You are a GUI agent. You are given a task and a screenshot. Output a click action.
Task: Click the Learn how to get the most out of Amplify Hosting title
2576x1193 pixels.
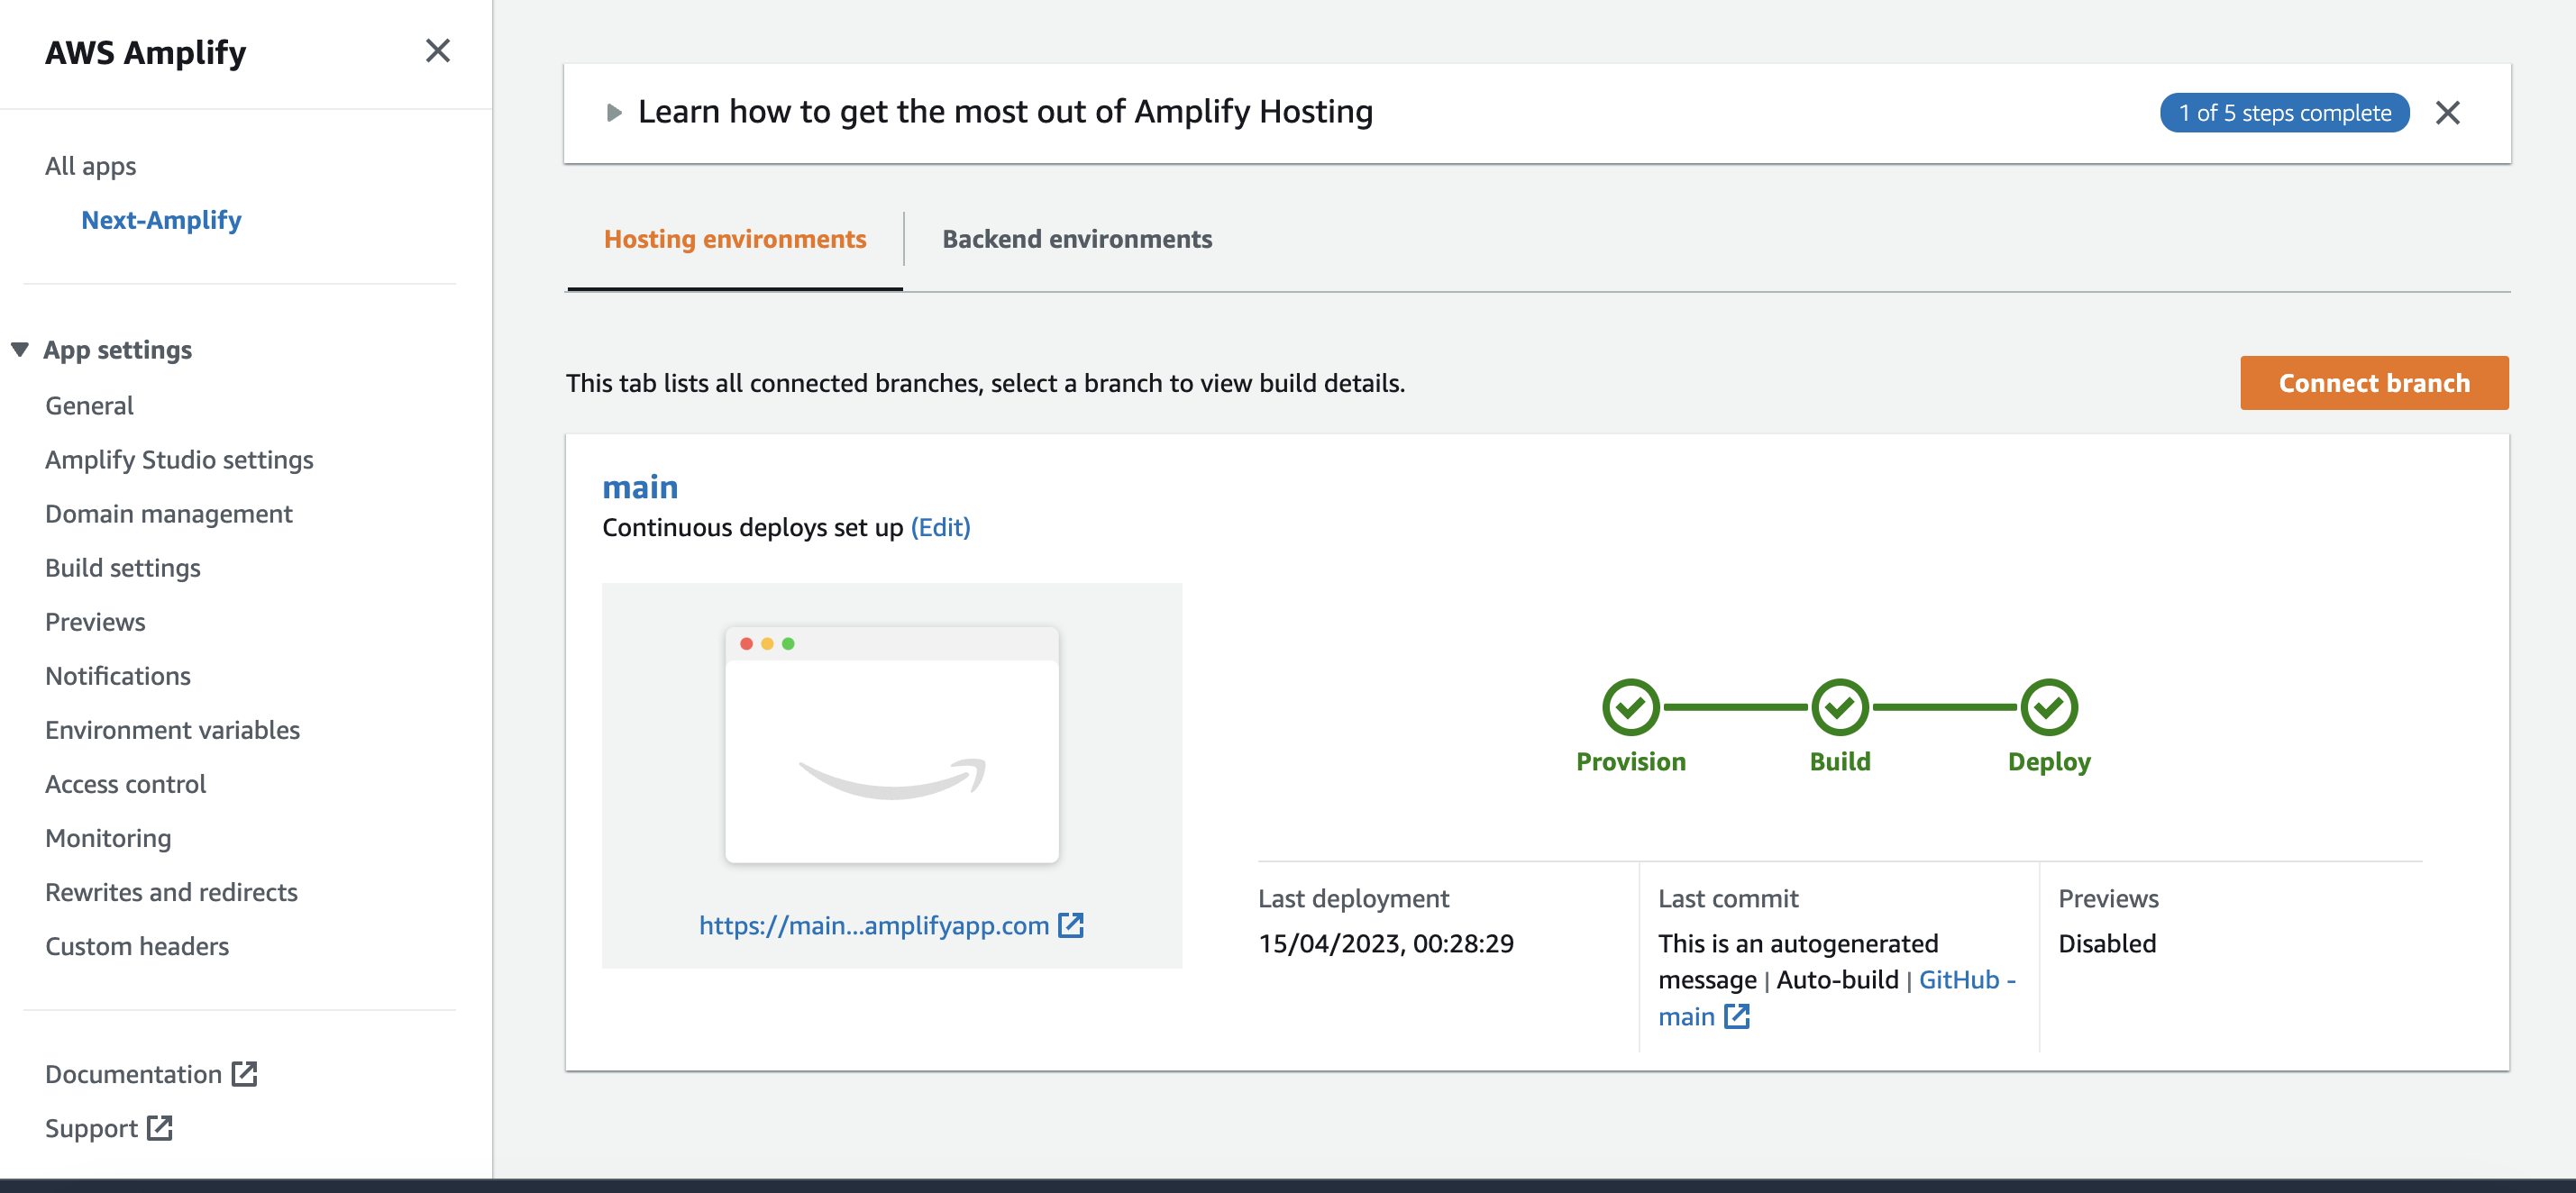click(x=1005, y=112)
